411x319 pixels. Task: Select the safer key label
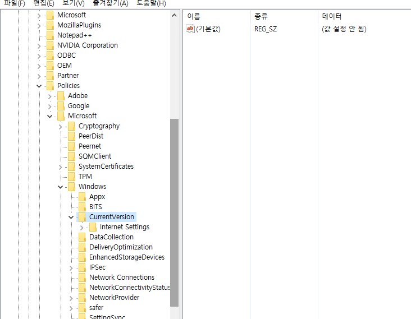[x=96, y=307]
